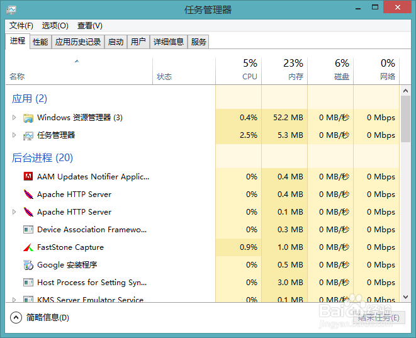416x338 pixels.
Task: Click the 52.2 MB memory value
Action: point(288,118)
